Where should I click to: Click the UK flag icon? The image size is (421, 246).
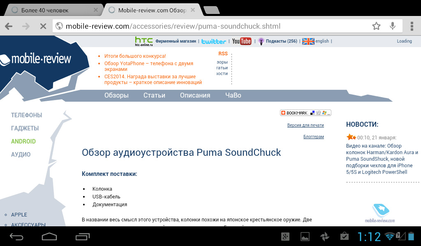pos(308,41)
